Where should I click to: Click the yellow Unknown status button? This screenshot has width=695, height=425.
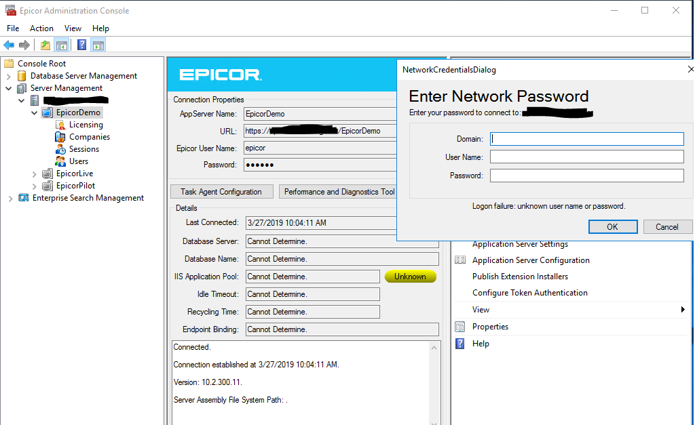point(410,277)
